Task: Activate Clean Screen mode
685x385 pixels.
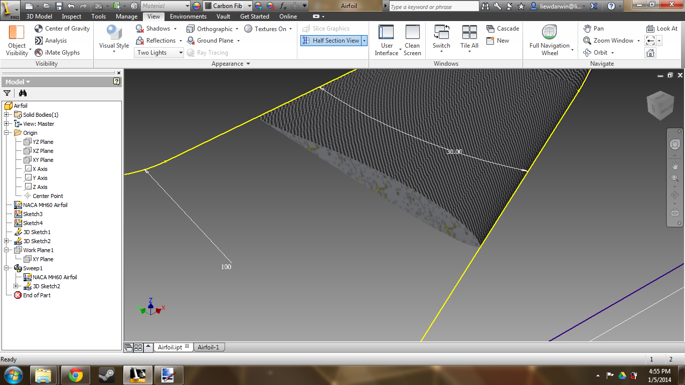Action: pos(412,40)
